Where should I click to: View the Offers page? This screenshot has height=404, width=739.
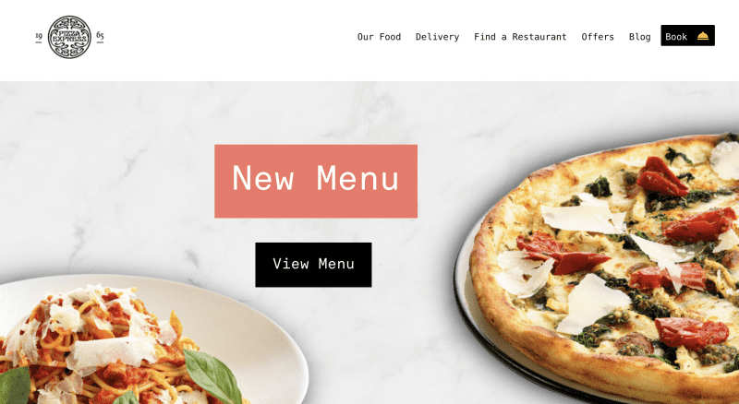tap(598, 37)
